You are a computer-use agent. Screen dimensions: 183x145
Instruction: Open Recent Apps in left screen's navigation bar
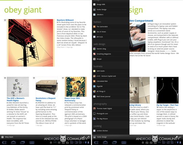pyautogui.click(x=22, y=142)
